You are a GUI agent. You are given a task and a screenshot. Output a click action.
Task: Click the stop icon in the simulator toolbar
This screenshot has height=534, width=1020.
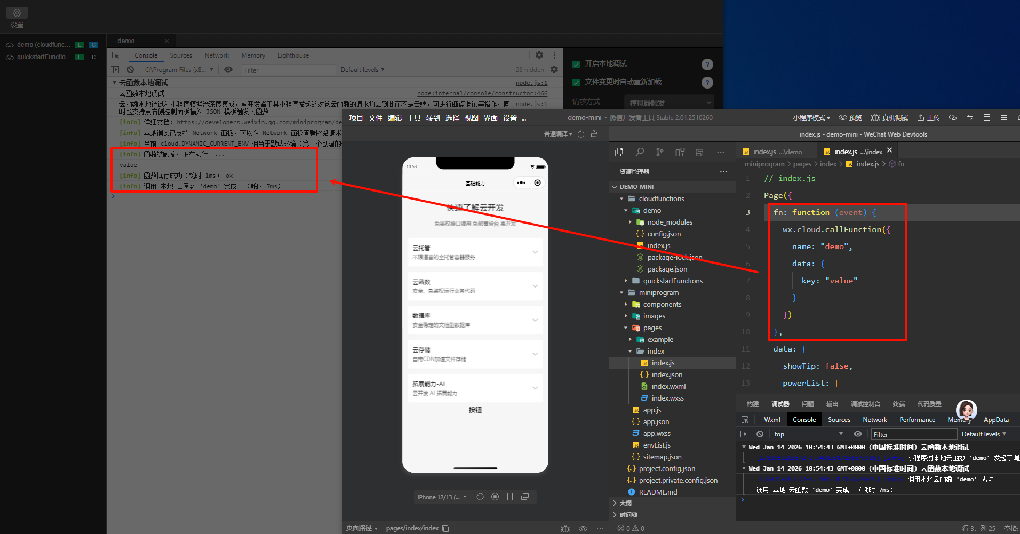tap(495, 497)
